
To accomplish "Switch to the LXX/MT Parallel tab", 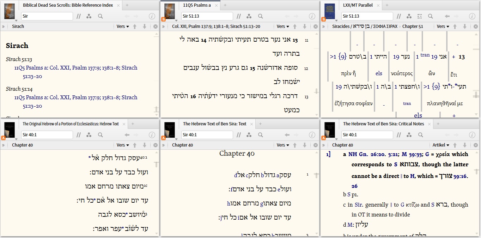I will tap(358, 6).
